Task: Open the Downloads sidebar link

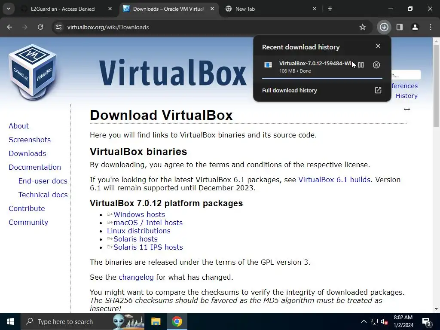Action: [27, 153]
